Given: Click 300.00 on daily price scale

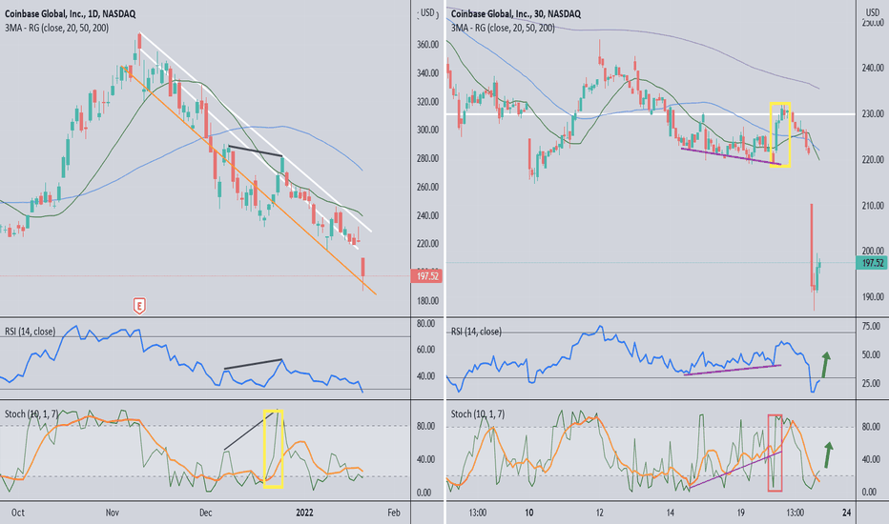Looking at the screenshot, I should click(427, 130).
